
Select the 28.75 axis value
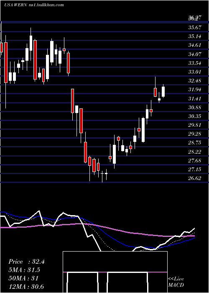click(195, 143)
